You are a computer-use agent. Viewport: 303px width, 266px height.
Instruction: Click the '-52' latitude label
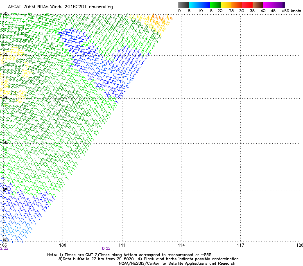point(4,54)
